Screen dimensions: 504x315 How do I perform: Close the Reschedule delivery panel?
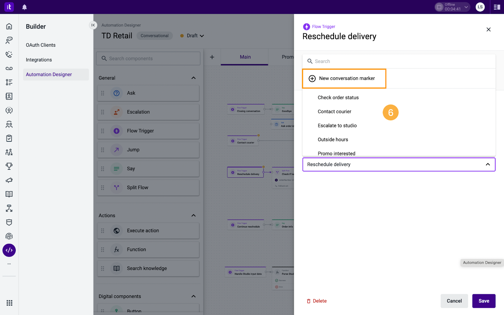pyautogui.click(x=489, y=29)
